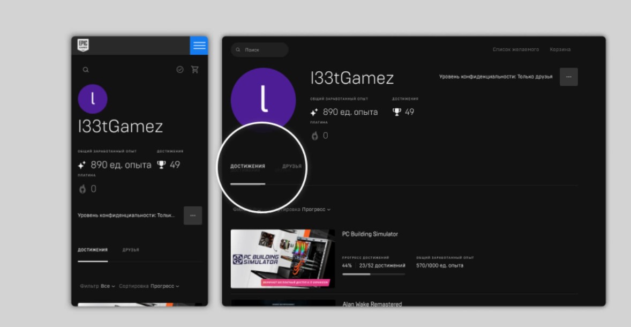Screen dimensions: 631x327
Task: Click trophy icon beside 49 in desktop view
Action: [396, 112]
